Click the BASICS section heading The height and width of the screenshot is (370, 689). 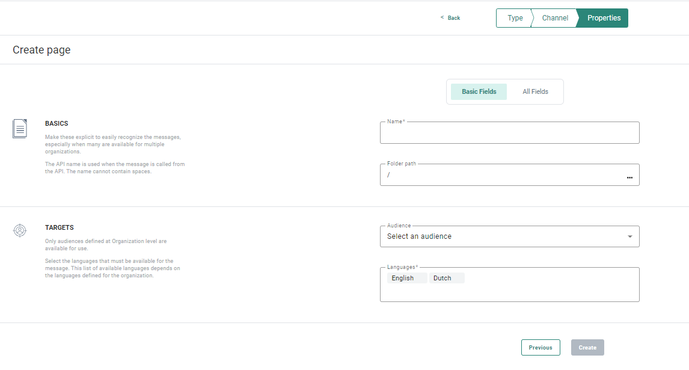[57, 123]
